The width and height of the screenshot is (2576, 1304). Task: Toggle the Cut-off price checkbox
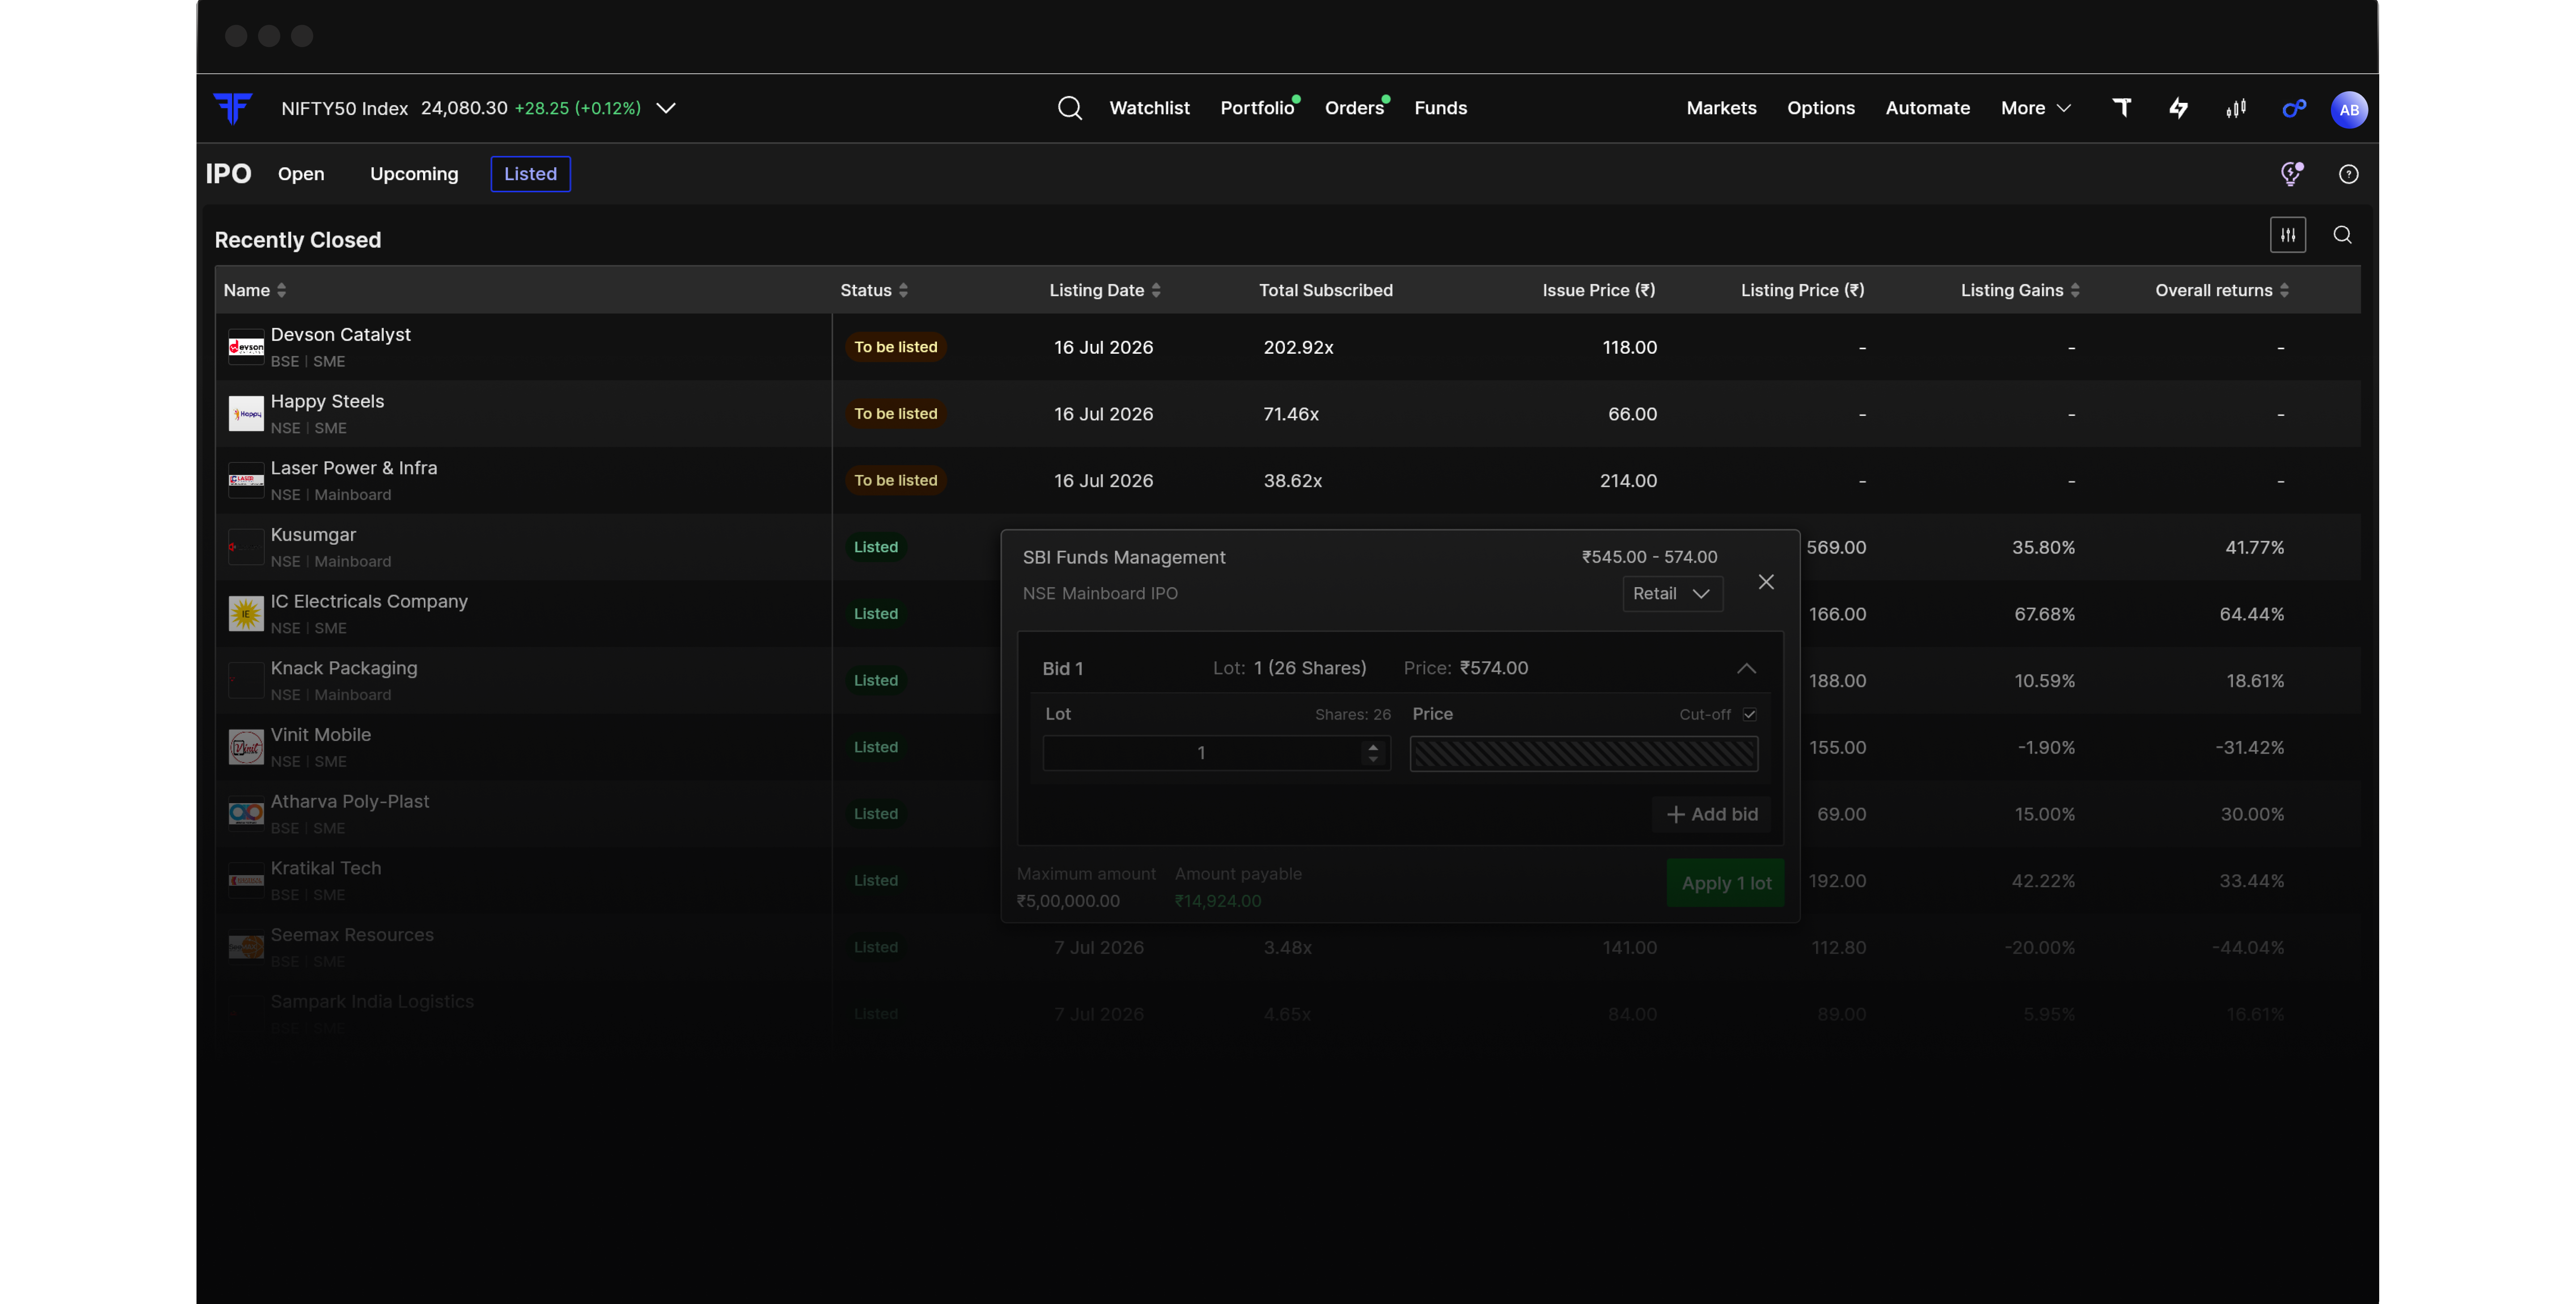pyautogui.click(x=1749, y=714)
